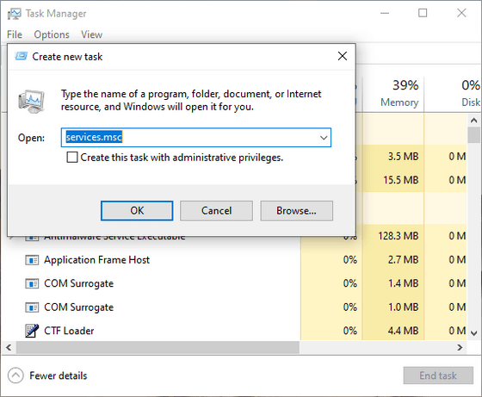
Task: Click the 0% CPU value for CTF Loader
Action: (x=350, y=331)
